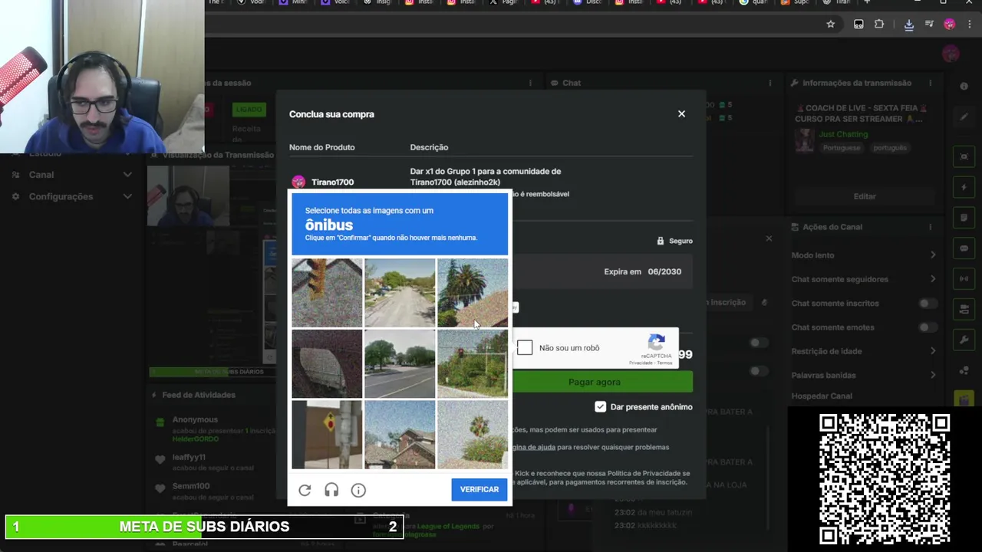The image size is (982, 552).
Task: Open the X (Twitter) browser tab
Action: click(504, 2)
